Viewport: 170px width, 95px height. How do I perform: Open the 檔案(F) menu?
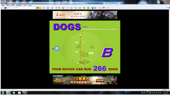(x=3, y=5)
